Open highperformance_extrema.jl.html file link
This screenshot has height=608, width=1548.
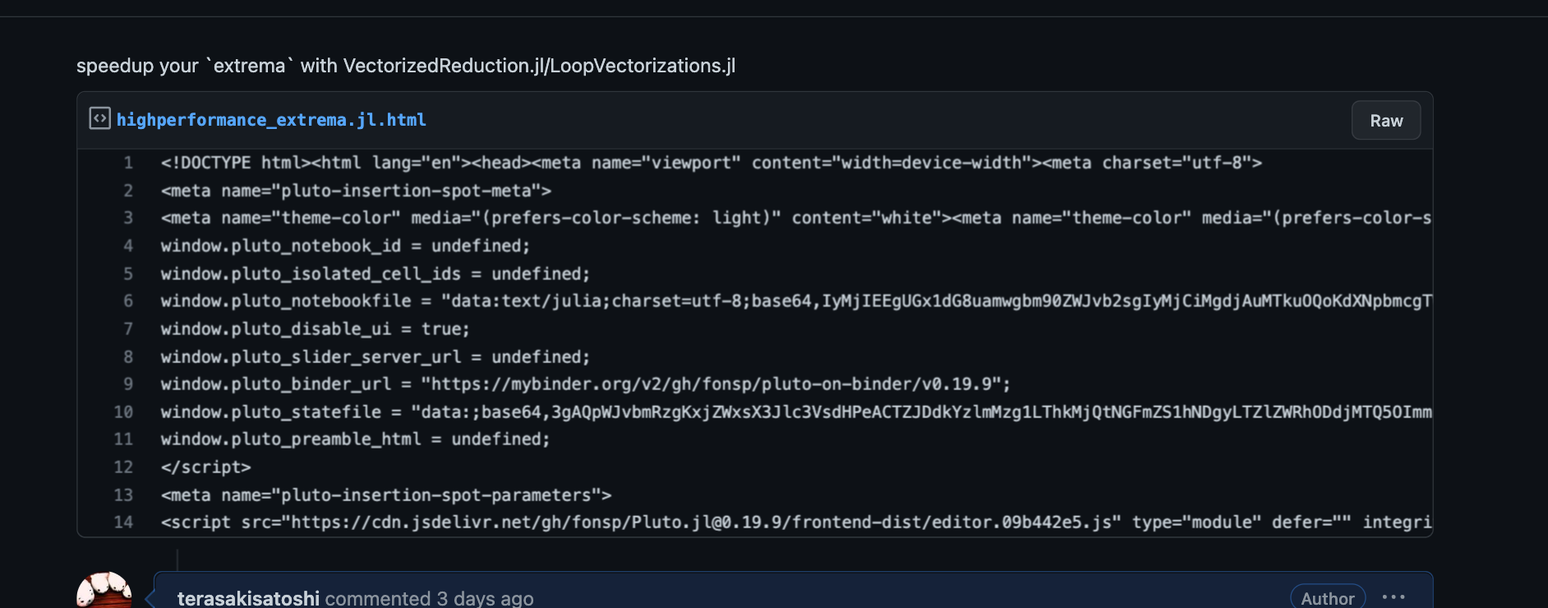(271, 120)
